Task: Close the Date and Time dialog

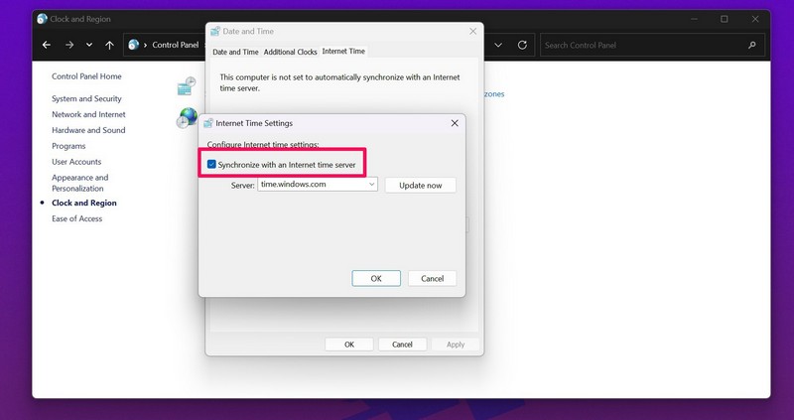Action: [x=469, y=32]
